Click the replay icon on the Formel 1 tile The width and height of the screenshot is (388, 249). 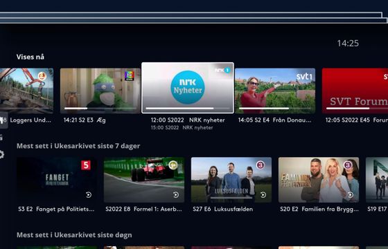176,195
